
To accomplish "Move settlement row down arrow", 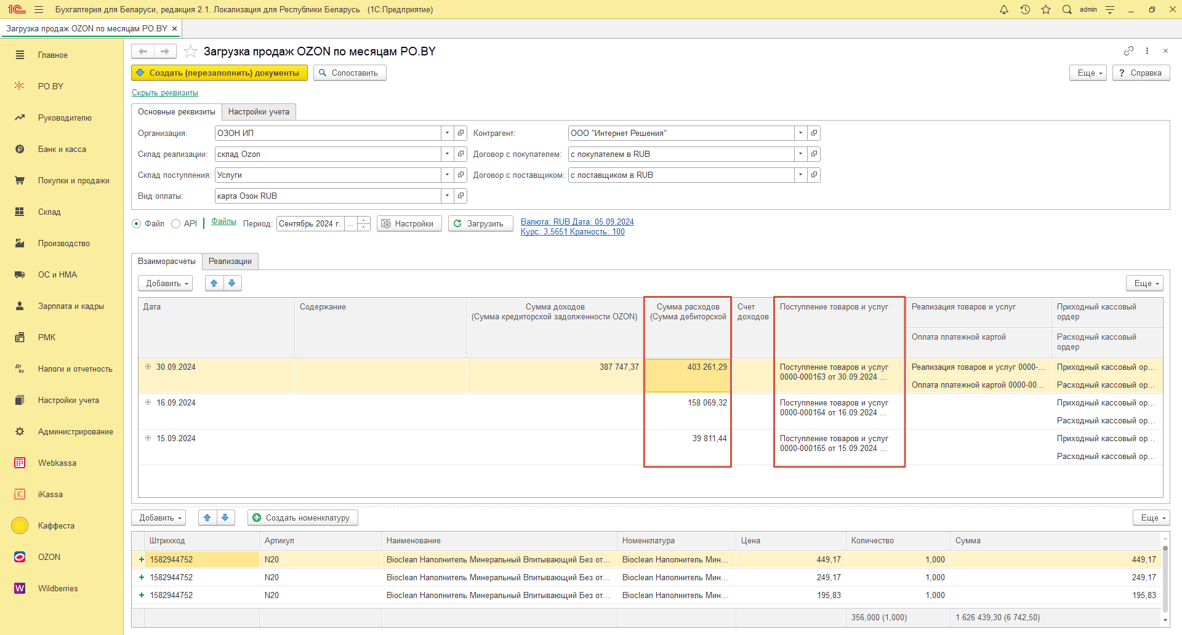I will tap(232, 283).
